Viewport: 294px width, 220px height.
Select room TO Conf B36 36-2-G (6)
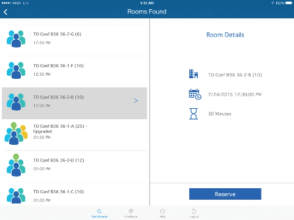pos(74,40)
